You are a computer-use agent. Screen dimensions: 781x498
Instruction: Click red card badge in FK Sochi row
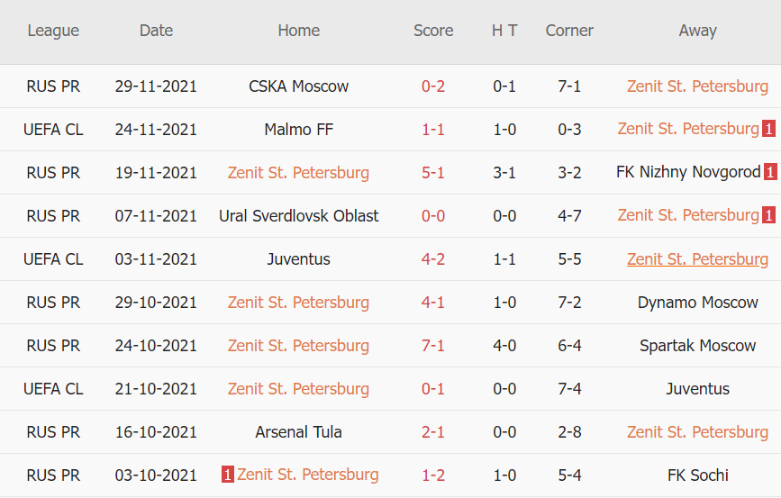(x=228, y=475)
